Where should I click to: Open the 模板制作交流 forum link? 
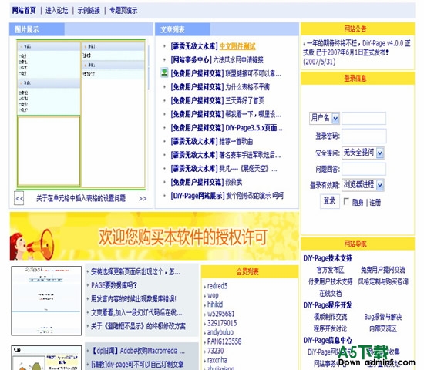(x=331, y=317)
